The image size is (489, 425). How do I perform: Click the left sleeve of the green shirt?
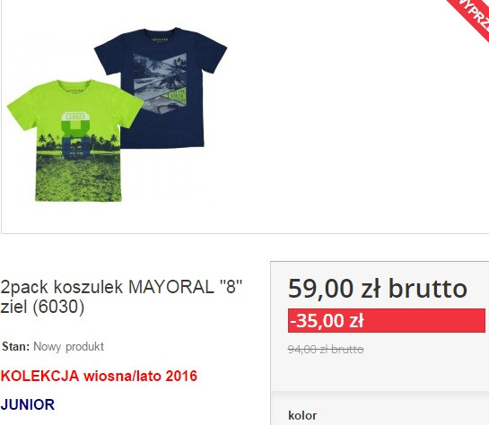(21, 108)
